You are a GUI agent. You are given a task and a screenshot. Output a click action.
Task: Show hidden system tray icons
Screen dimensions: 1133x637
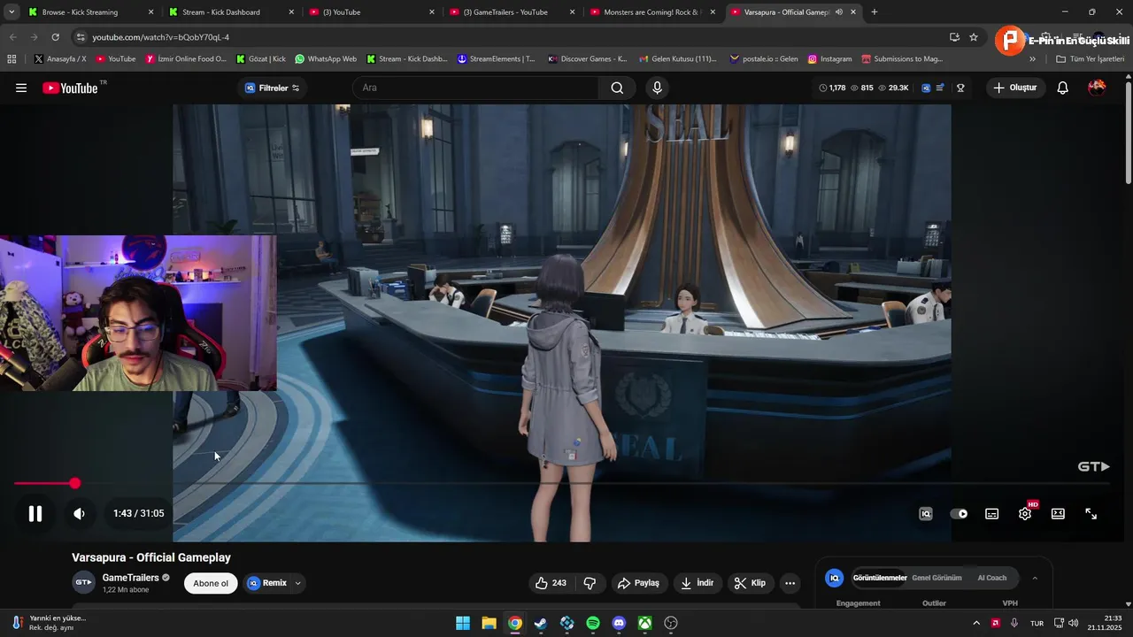tap(976, 623)
